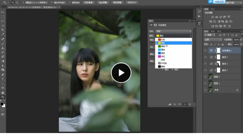Open the fill 100% dropdown arrow
The height and width of the screenshot is (140, 243).
click(241, 45)
